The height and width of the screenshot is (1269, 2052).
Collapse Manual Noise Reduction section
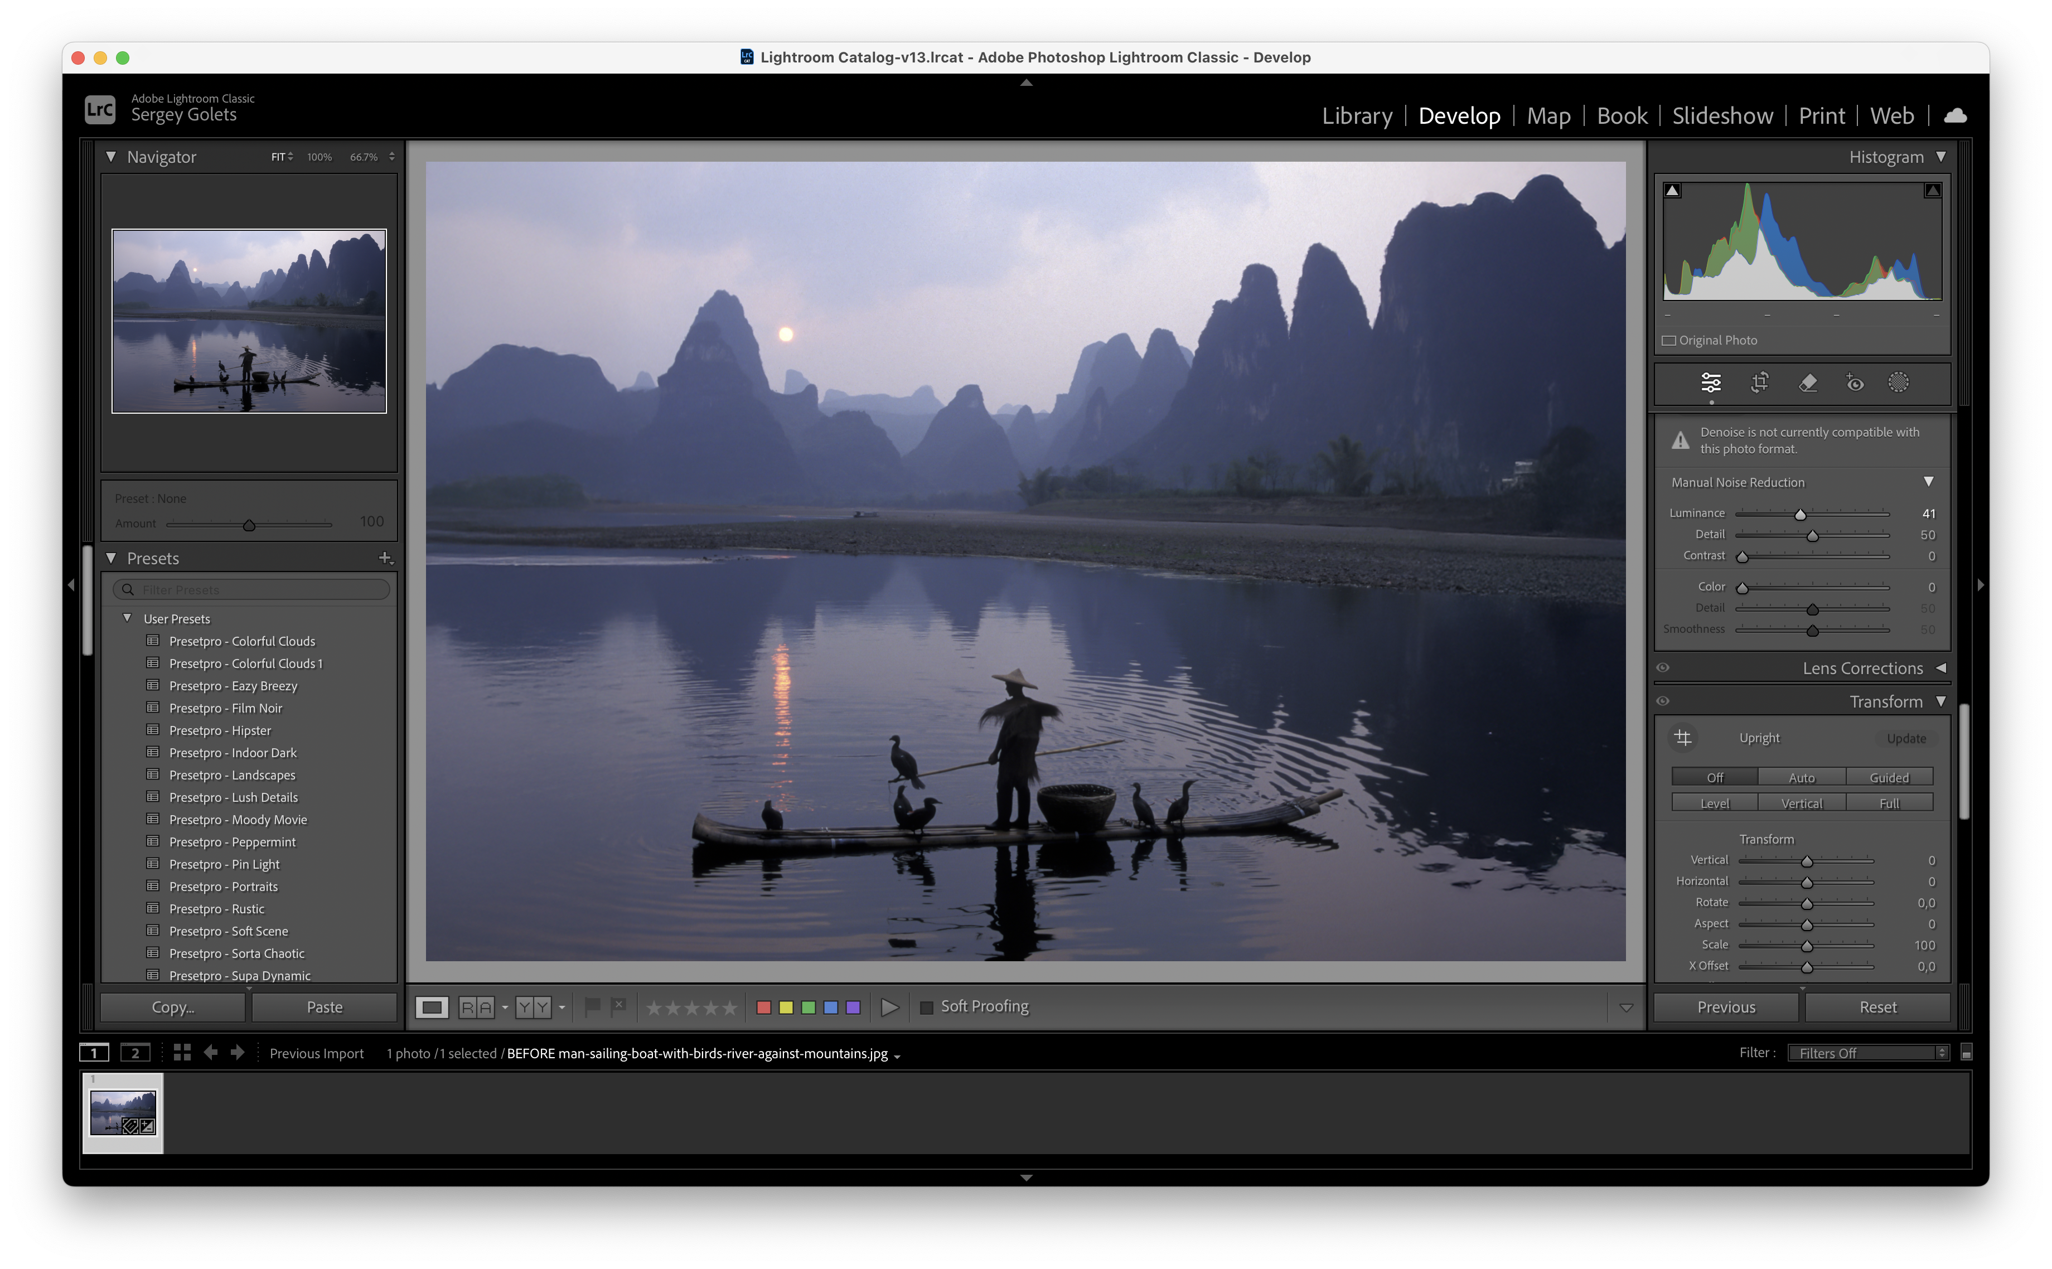click(x=1928, y=482)
